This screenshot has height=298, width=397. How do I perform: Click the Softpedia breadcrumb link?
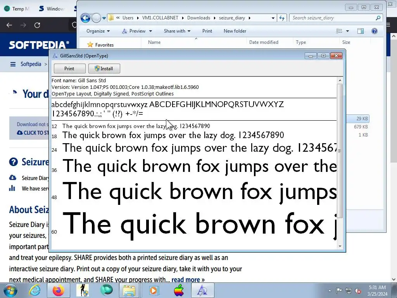pos(31,64)
